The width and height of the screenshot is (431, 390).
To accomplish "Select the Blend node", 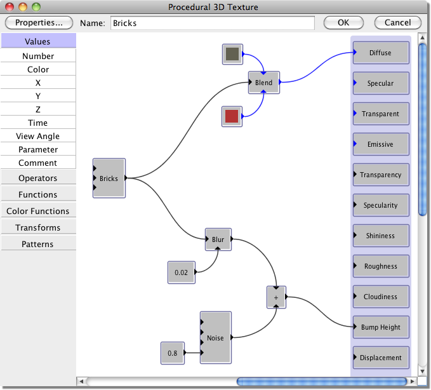I will point(264,83).
